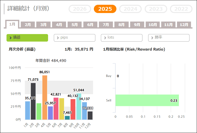This screenshot has width=197, height=133.
Task: Switch the metric to pips
Action: click(x=74, y=38)
